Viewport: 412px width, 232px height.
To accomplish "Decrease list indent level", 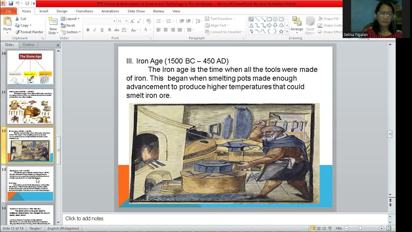I will click(x=182, y=21).
